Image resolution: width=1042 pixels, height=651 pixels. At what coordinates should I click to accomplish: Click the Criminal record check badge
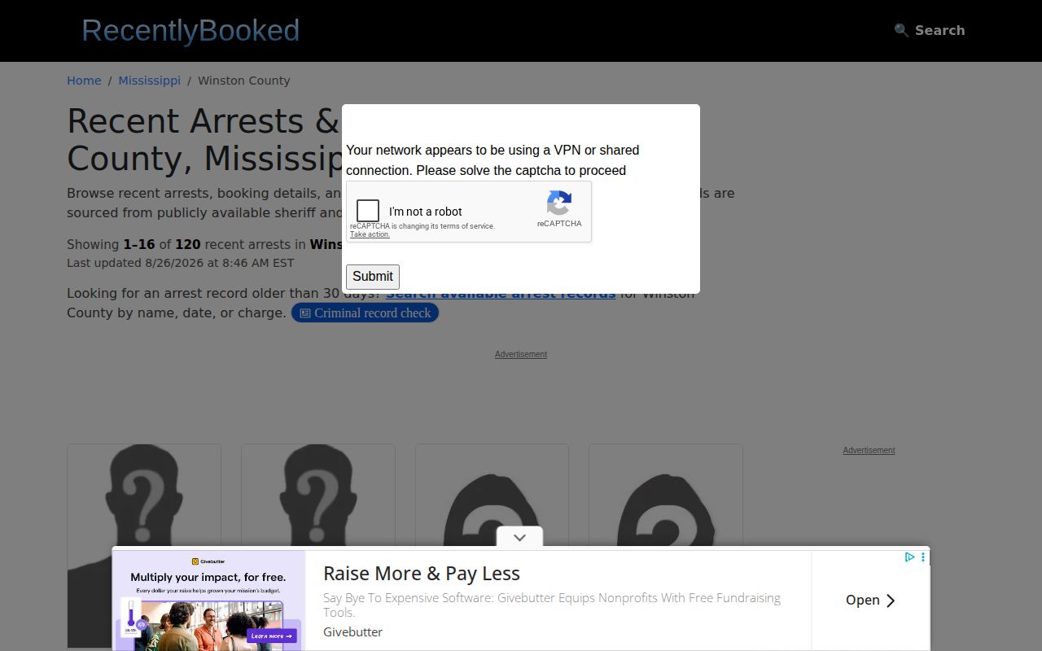365,312
